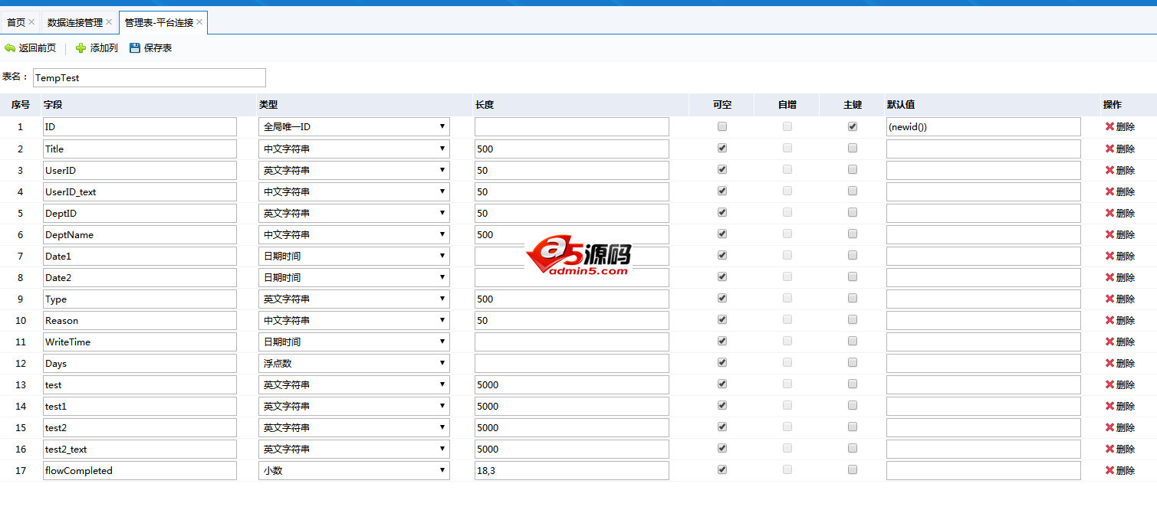
Task: Click field name input containing test2
Action: pos(140,427)
